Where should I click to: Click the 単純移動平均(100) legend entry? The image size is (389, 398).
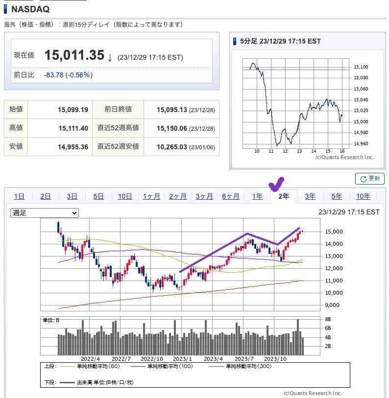coord(162,366)
